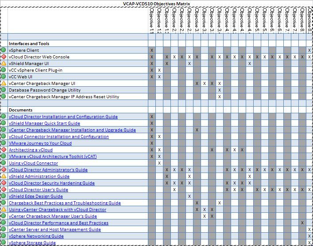313x246 pixels.
Task: Click yellow triangle icon beside vShield Manager UI
Action: click(x=4, y=63)
